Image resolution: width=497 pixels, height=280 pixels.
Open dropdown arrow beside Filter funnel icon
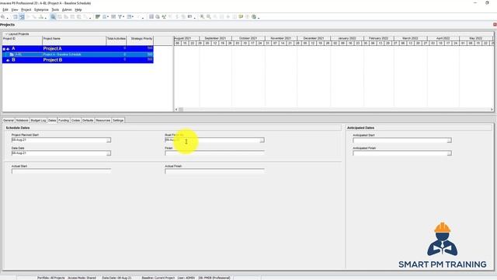(x=123, y=17)
